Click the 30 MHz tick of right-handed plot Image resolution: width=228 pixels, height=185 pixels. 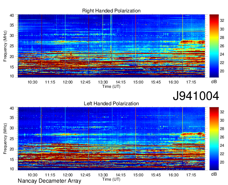[12, 36]
